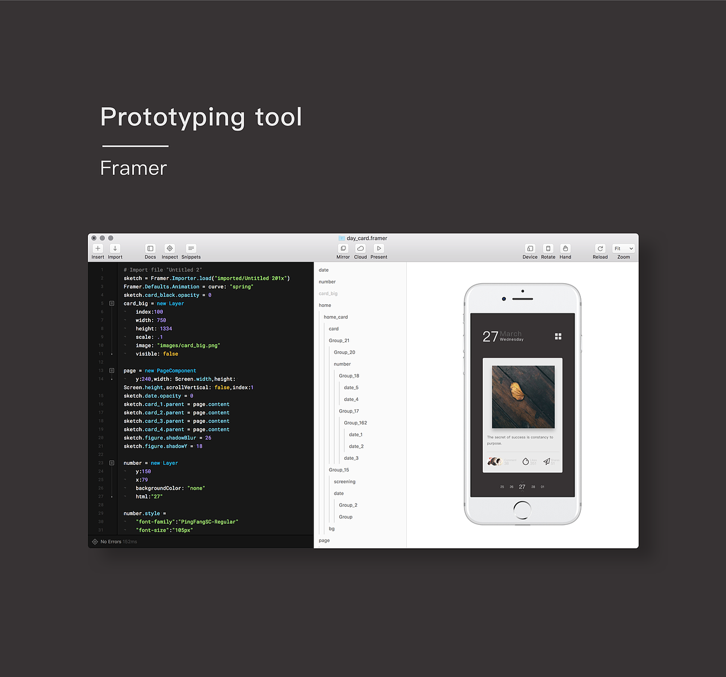The height and width of the screenshot is (677, 726).
Task: Click the 'No Errors' status text
Action: click(111, 542)
